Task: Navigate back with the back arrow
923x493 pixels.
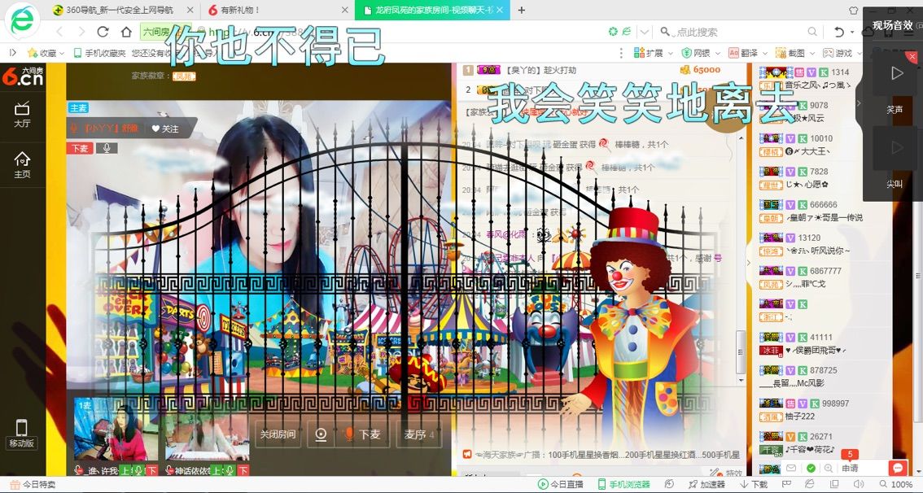Action: point(59,32)
